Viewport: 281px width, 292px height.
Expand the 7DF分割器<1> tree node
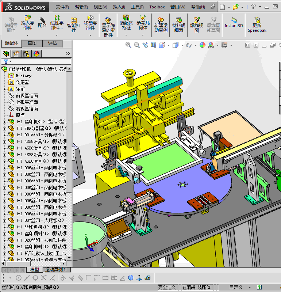(x=4, y=129)
